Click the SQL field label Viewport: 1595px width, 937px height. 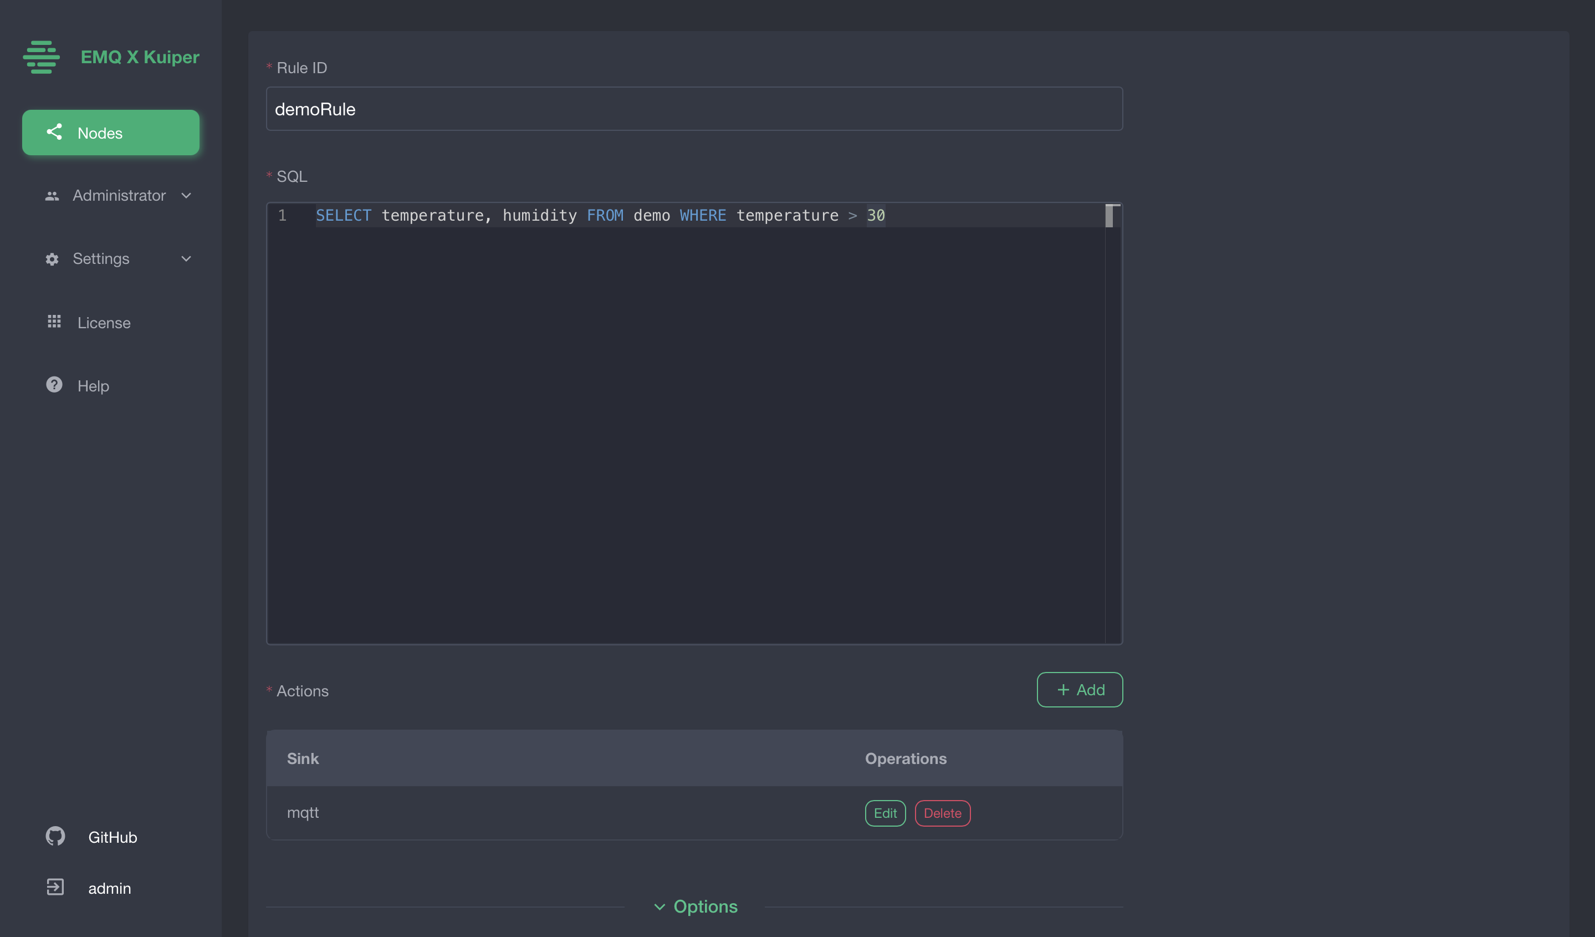(x=292, y=177)
